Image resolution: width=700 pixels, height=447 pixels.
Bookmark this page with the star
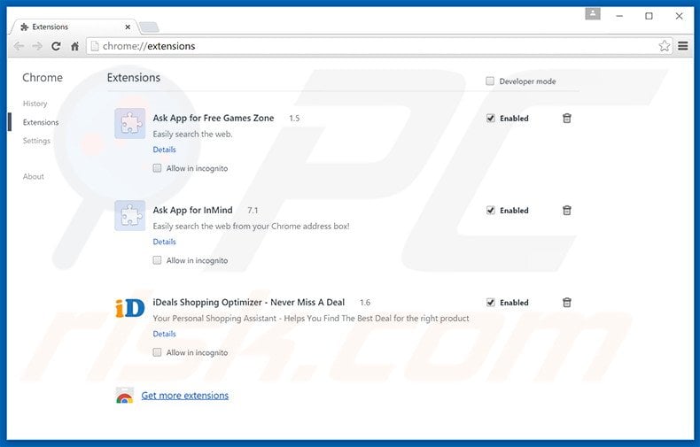(664, 46)
